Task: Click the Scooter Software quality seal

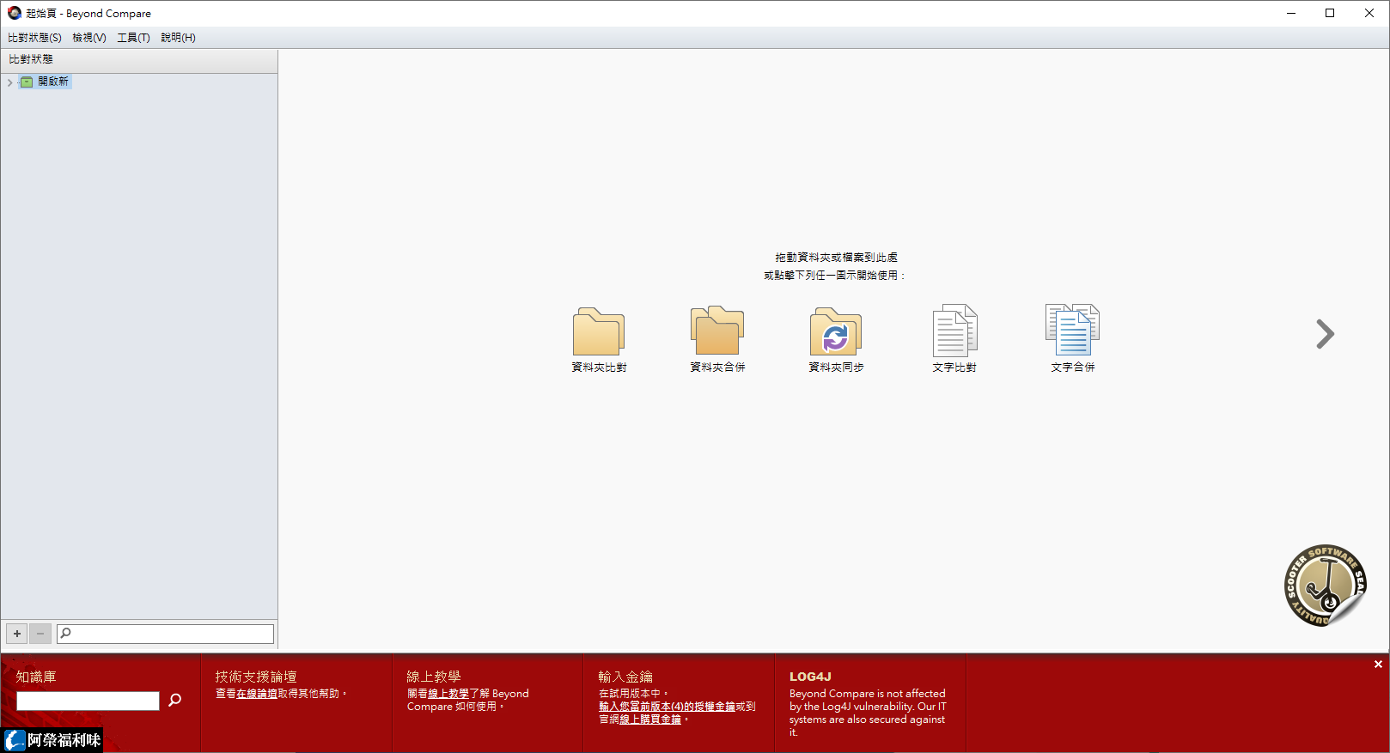Action: pos(1325,586)
